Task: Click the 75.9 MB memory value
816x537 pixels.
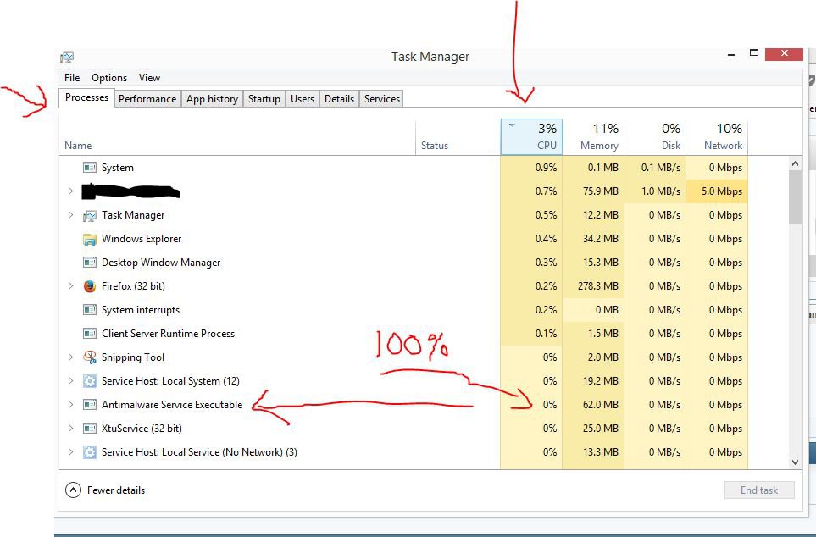Action: (x=601, y=191)
